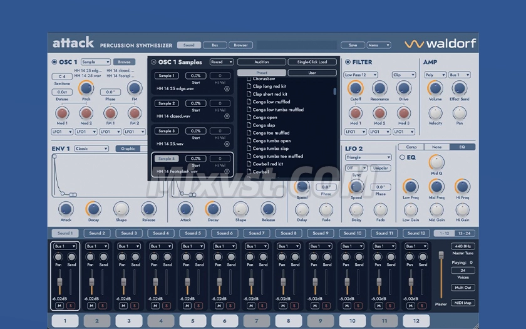526x329 pixels.
Task: Click the Filter Mod 3 red knob
Action: click(x=404, y=113)
